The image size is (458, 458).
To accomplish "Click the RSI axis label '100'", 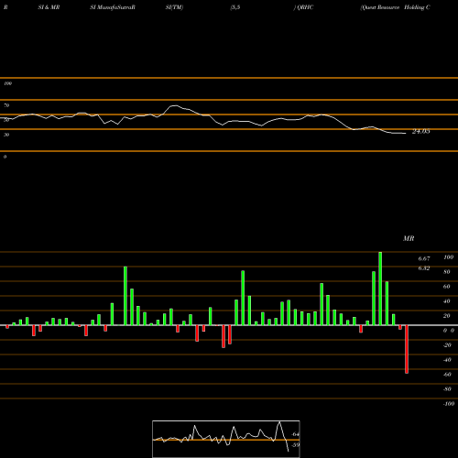I will pos(7,83).
